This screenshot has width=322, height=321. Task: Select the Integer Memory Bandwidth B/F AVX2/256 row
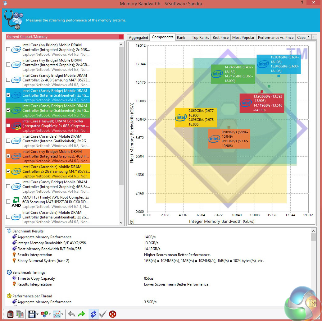click(158, 243)
